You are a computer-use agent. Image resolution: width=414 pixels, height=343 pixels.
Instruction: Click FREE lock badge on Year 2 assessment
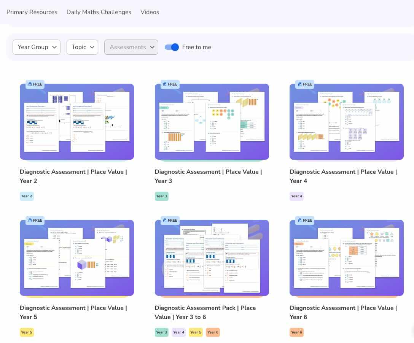click(x=35, y=84)
